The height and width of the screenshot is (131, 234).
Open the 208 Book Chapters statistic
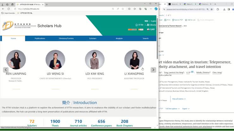coord(125,123)
